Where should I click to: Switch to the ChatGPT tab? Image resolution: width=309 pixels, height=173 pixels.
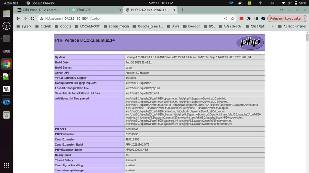point(96,10)
